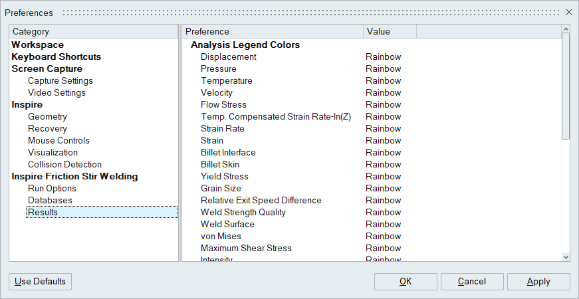Open Run Options category
Screen dimensions: 579x299
[x=52, y=188]
